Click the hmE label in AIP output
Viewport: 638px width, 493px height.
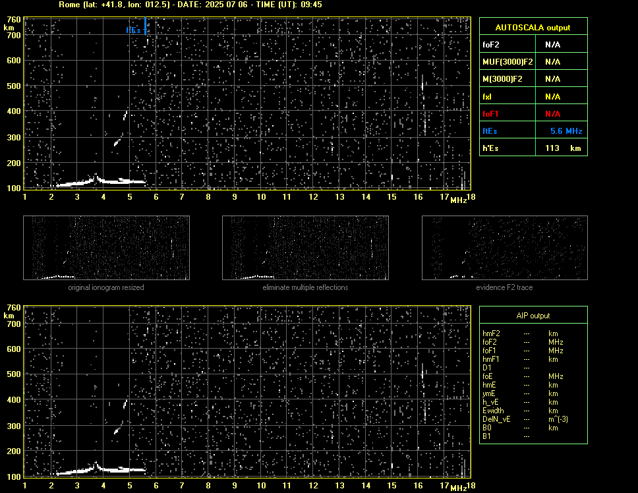tap(489, 385)
